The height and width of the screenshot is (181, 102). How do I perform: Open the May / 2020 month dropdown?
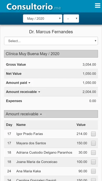coord(43,18)
